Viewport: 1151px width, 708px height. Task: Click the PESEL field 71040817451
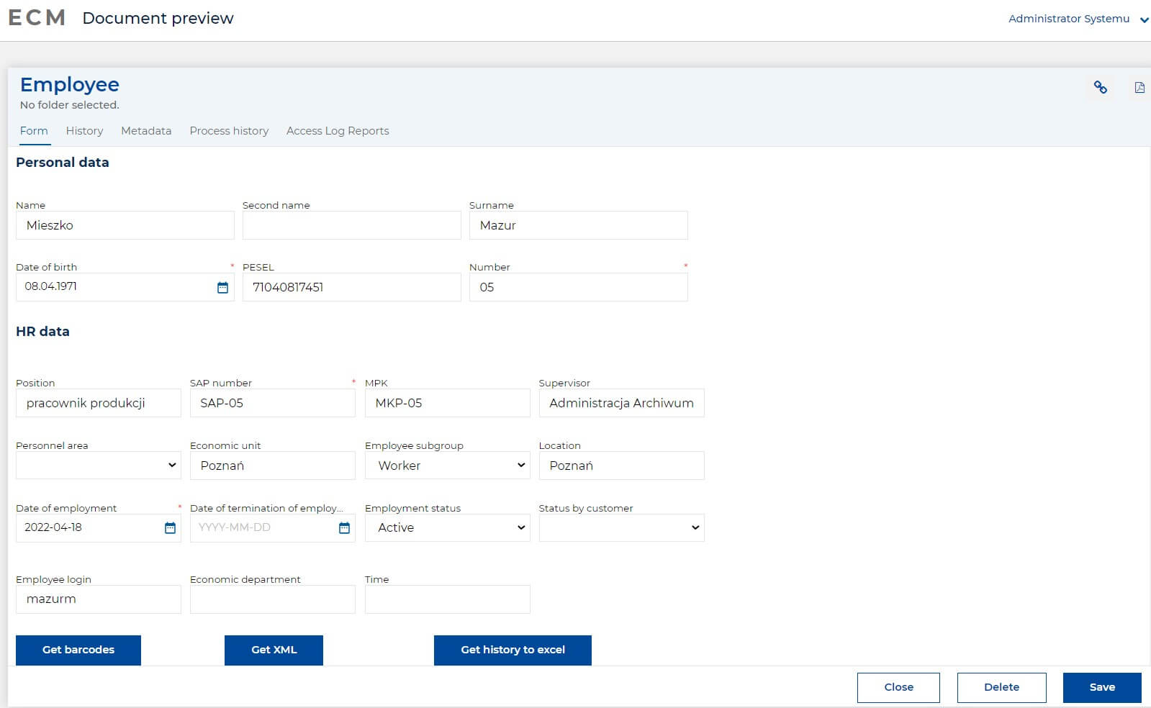[x=352, y=287]
